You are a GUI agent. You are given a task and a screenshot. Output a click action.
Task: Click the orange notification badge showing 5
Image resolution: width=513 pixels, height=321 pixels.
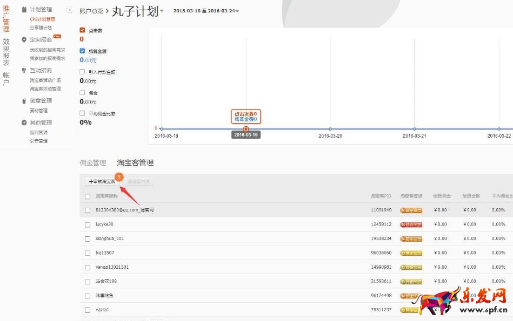119,176
